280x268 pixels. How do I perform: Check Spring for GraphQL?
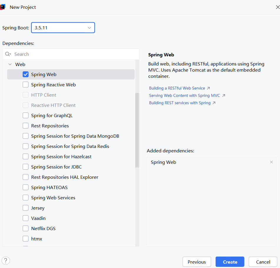point(26,115)
